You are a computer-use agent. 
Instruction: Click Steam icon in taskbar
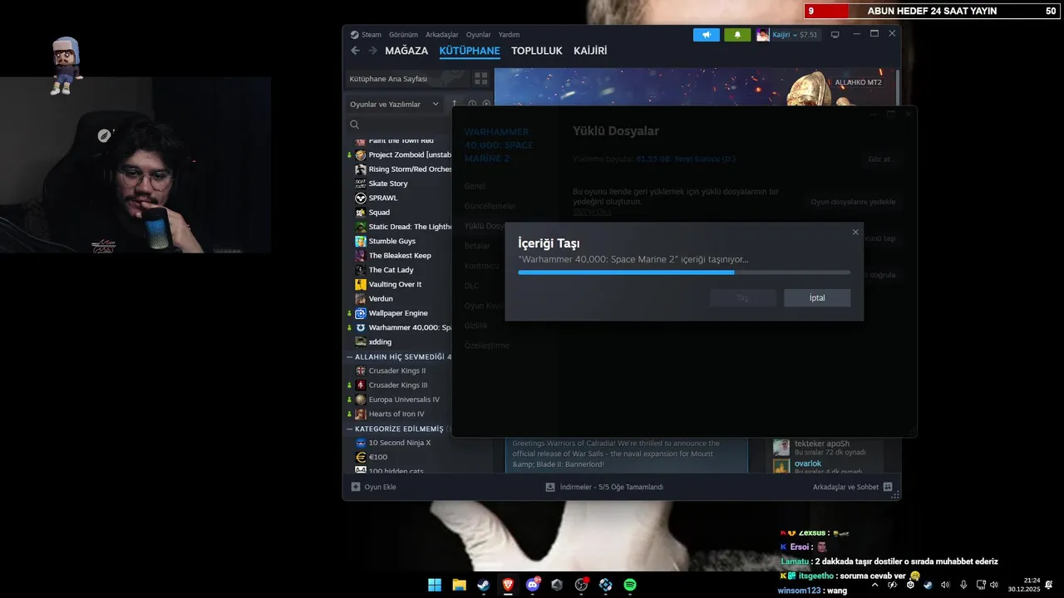click(483, 585)
